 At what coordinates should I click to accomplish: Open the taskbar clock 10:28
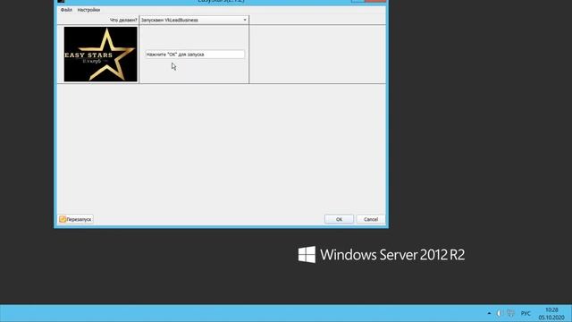551,314
